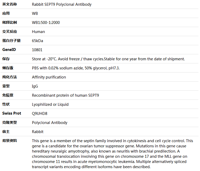Click the GeneID number 10801
This screenshot has width=200, height=171.
(x=37, y=50)
